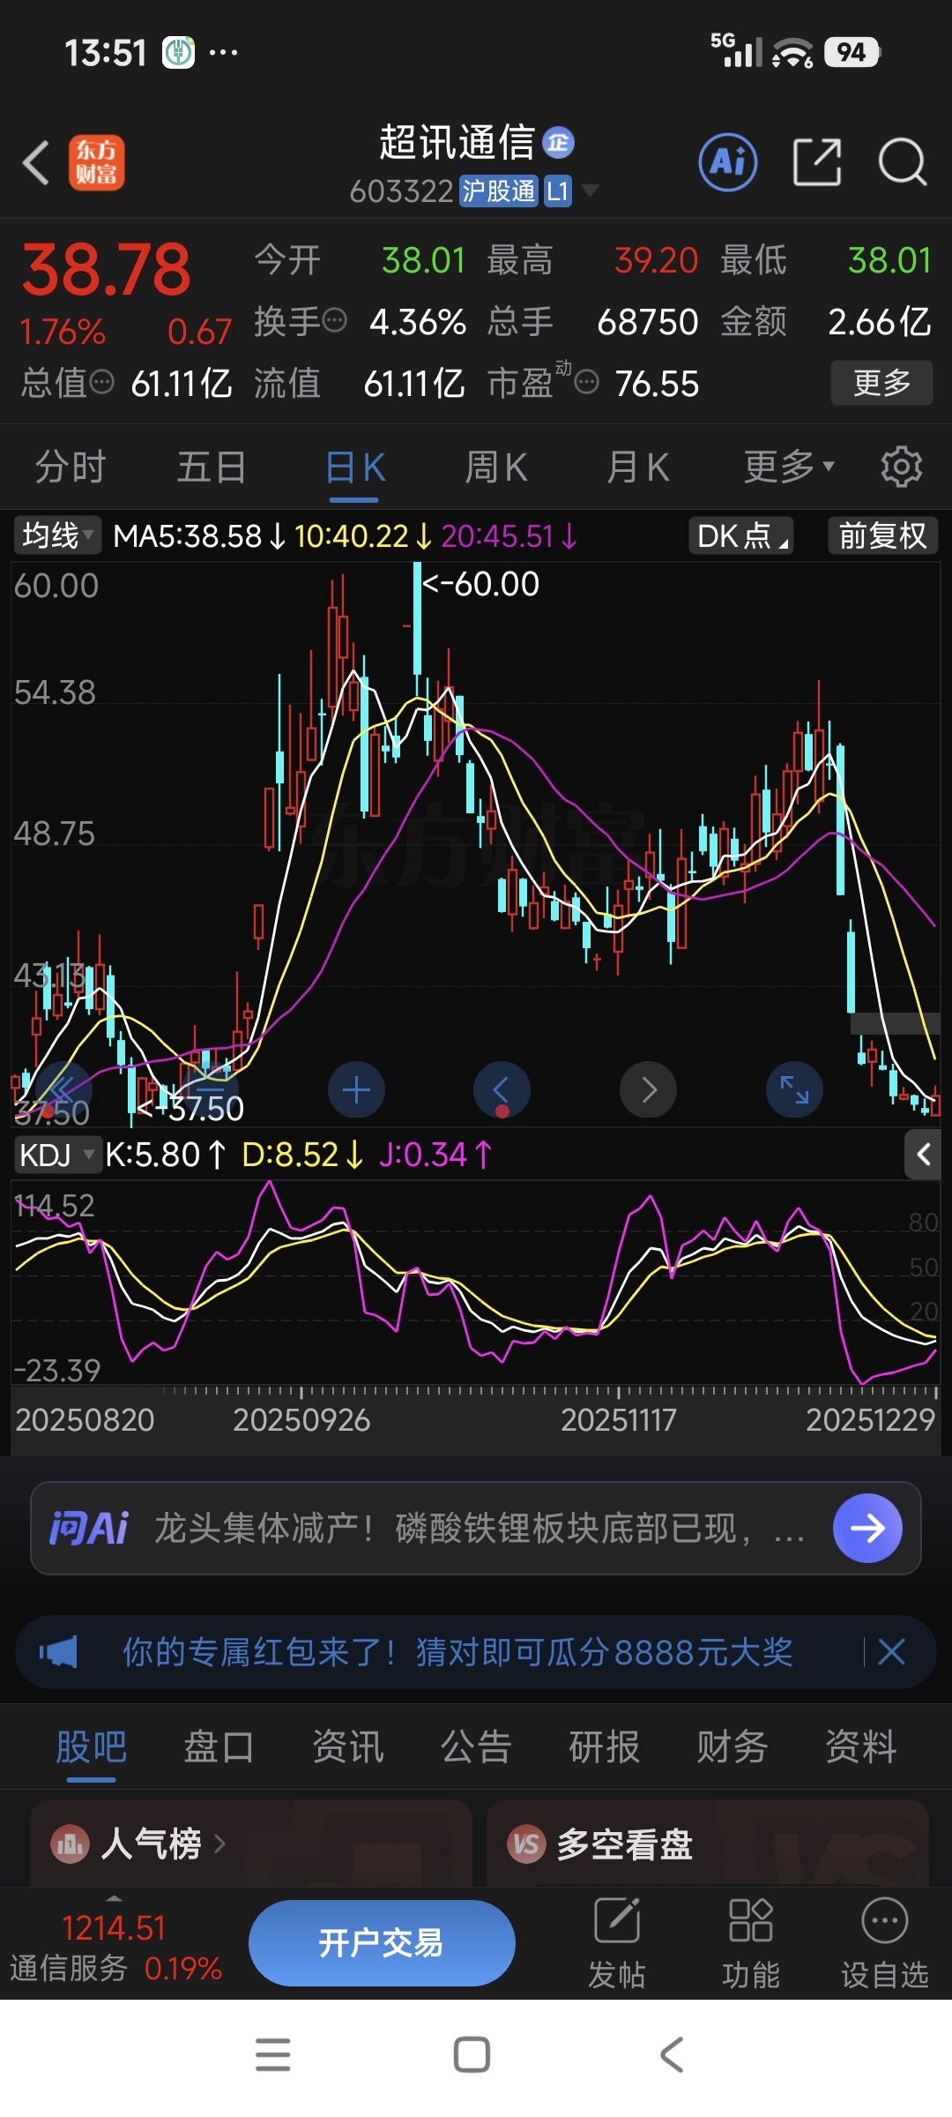Open the 功能 grid icon

click(x=751, y=1943)
